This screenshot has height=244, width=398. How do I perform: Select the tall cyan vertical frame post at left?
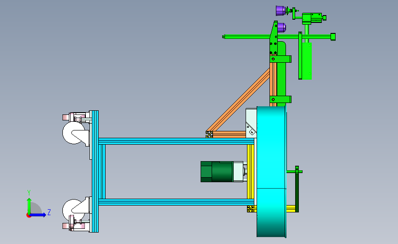(x=95, y=171)
